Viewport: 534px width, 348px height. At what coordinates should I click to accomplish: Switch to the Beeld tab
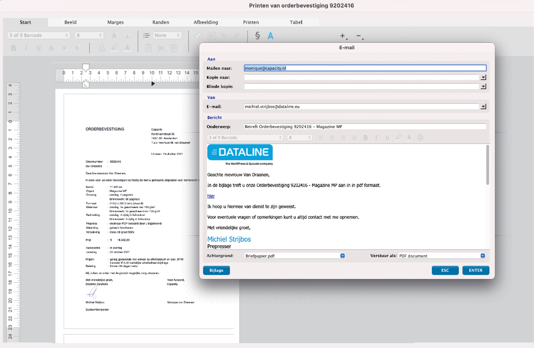[x=70, y=22]
